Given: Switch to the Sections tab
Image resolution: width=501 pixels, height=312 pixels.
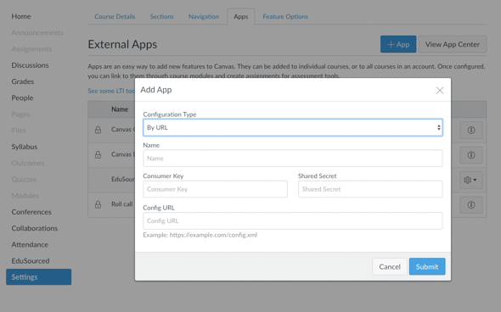Looking at the screenshot, I should tap(162, 17).
